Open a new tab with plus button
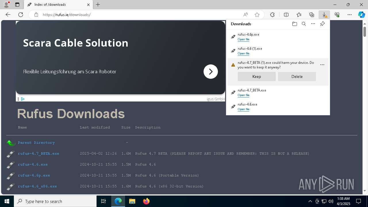This screenshot has height=207, width=368. click(98, 5)
